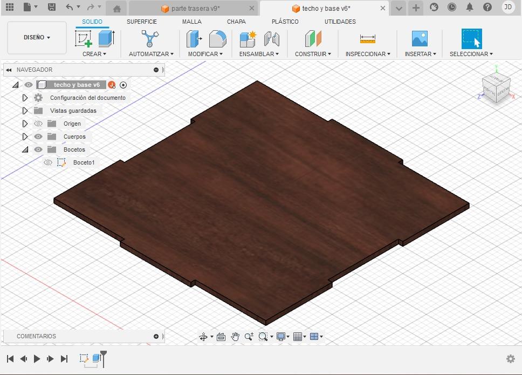Activate the Select tool icon

[x=471, y=39]
